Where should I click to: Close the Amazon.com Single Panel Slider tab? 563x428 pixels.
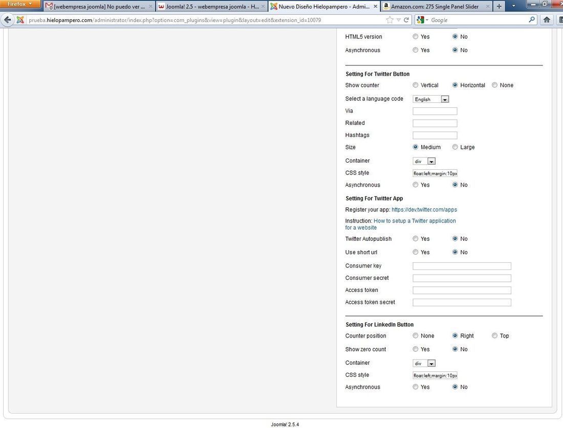click(x=488, y=7)
